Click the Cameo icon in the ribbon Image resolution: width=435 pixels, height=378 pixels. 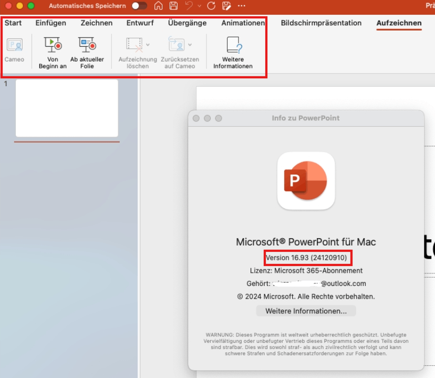(x=14, y=45)
